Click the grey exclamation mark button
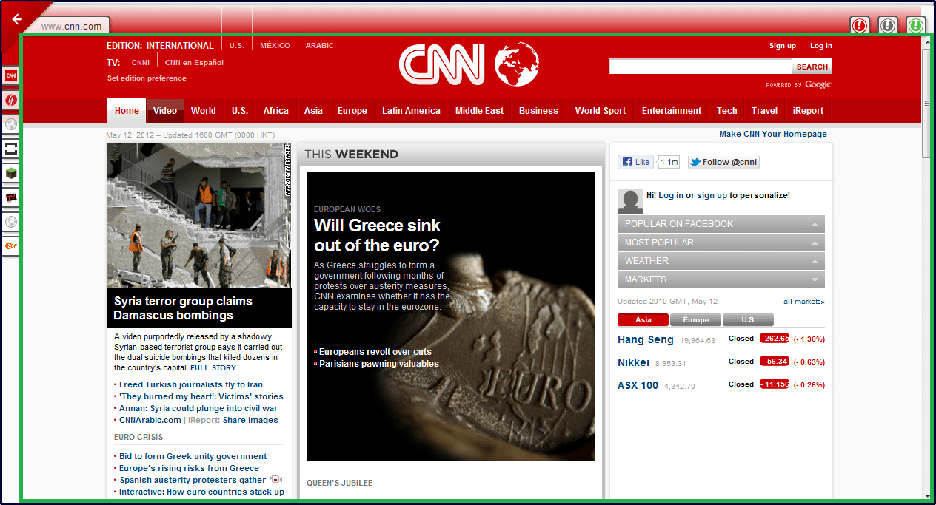The image size is (936, 505). [x=887, y=26]
